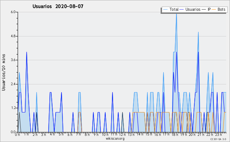This screenshot has width=230, height=142.
Task: Click the Usuarios peak at 4.0 near 1 h
Action: click(x=26, y=52)
